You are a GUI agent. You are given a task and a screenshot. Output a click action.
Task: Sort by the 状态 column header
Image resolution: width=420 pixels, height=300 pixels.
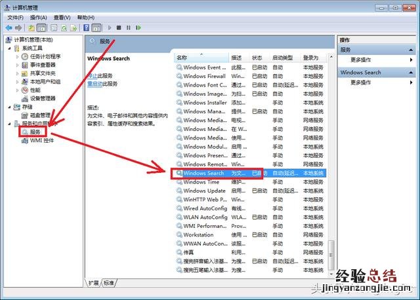tap(260, 58)
